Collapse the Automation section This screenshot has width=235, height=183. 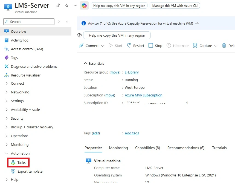coord(7,154)
